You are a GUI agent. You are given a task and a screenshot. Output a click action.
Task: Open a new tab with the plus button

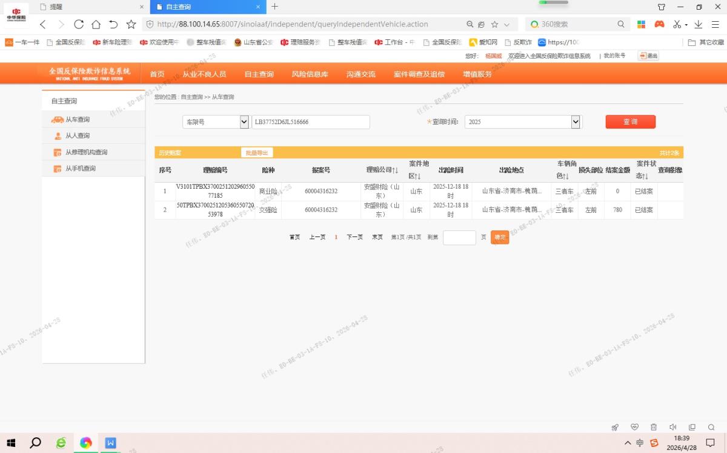[x=274, y=7]
